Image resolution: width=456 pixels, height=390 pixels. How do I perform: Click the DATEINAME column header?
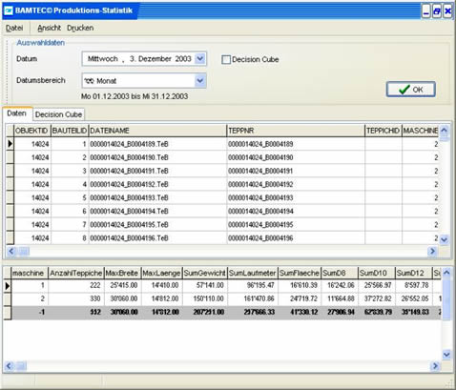157,131
